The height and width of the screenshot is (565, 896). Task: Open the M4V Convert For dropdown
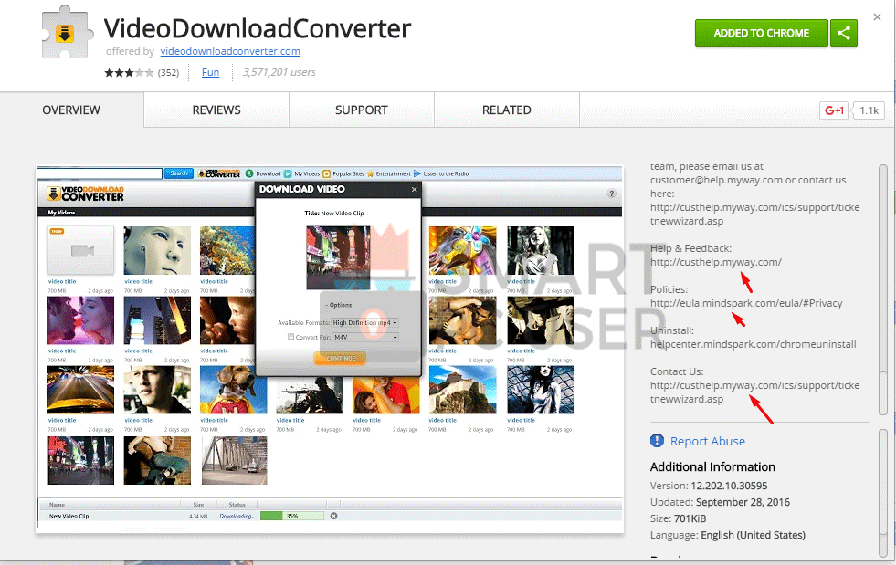pyautogui.click(x=365, y=337)
